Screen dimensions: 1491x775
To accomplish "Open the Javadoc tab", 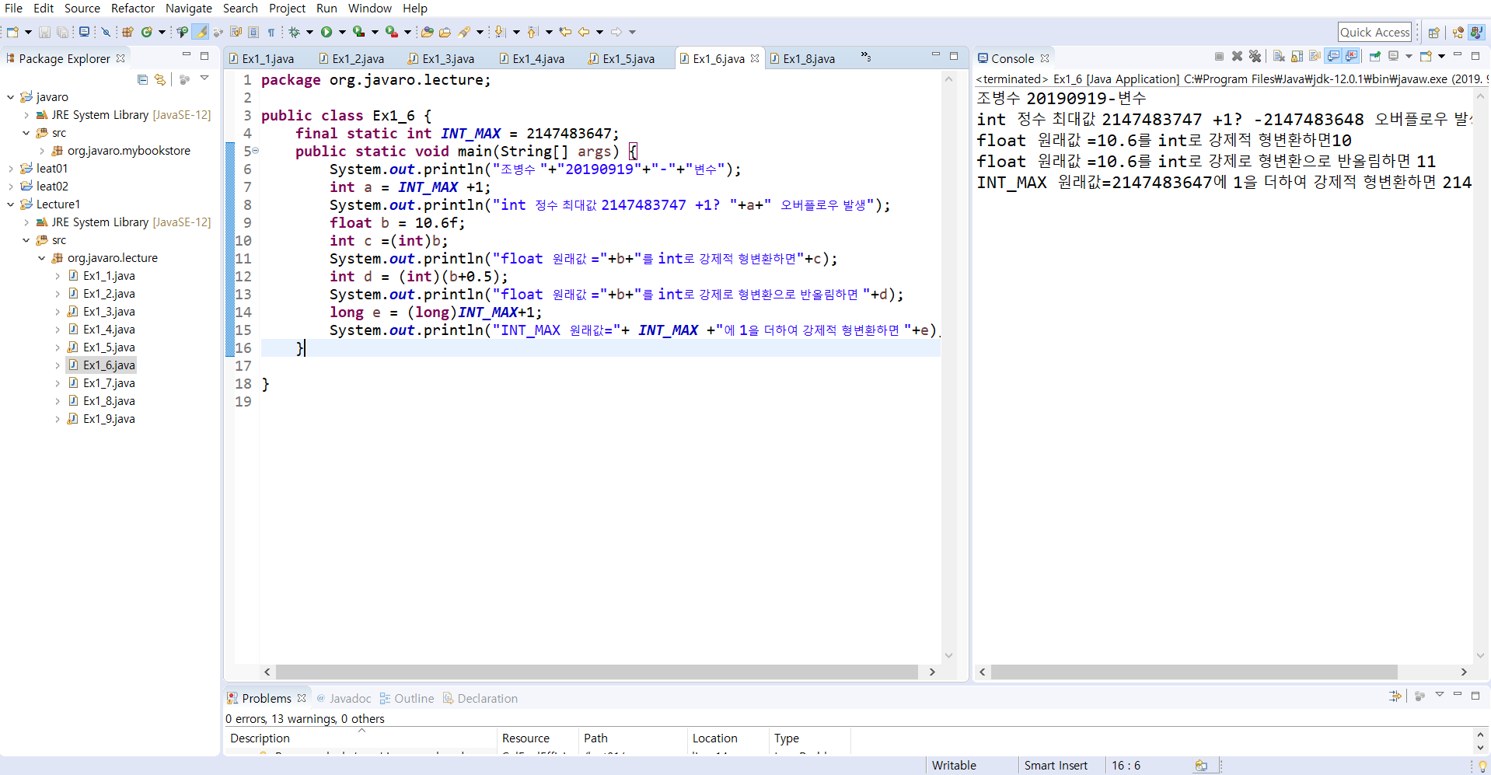I will [x=344, y=699].
